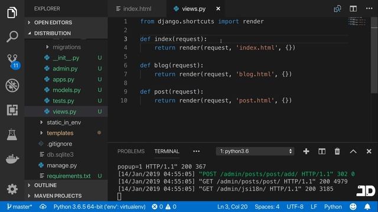The image size is (378, 212).
Task: Click 'post.html' string on line 10
Action: [x=255, y=101]
